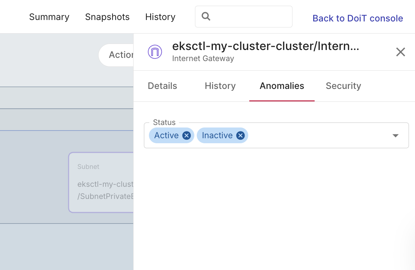Click the partially visible Actions button

pos(116,55)
